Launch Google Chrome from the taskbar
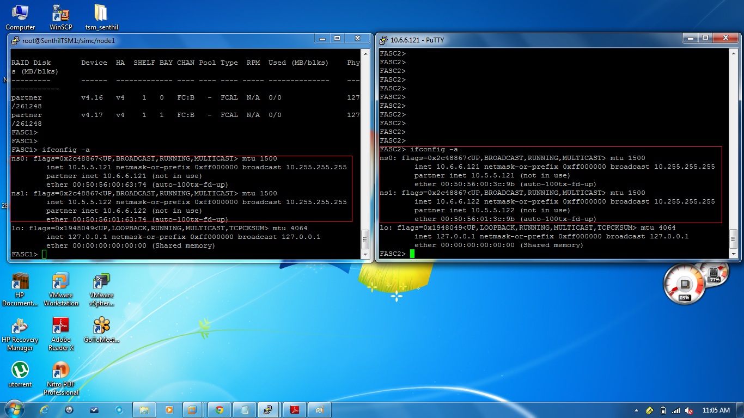744x418 pixels. point(219,409)
